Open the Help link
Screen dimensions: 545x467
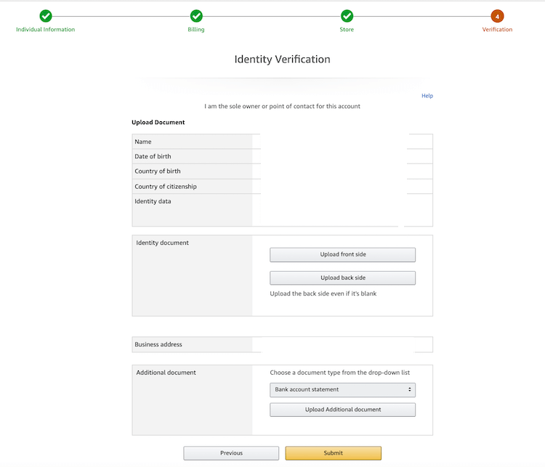[427, 96]
